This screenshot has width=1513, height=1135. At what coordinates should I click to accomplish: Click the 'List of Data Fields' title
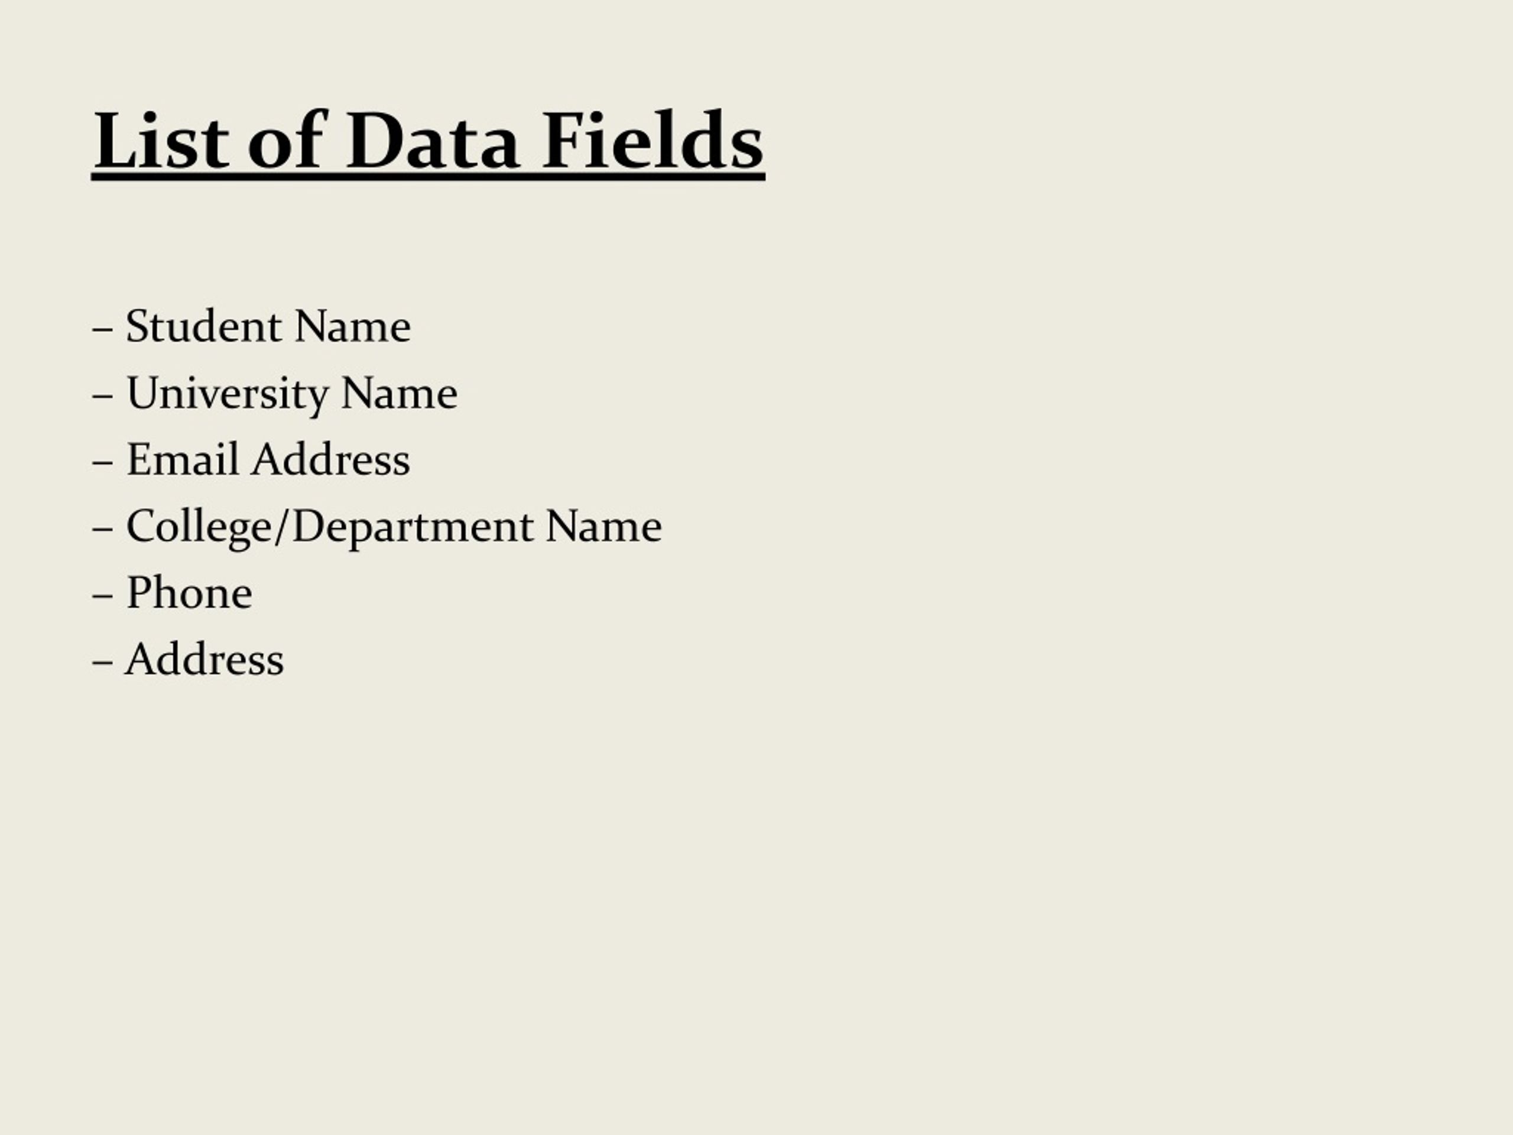click(428, 142)
